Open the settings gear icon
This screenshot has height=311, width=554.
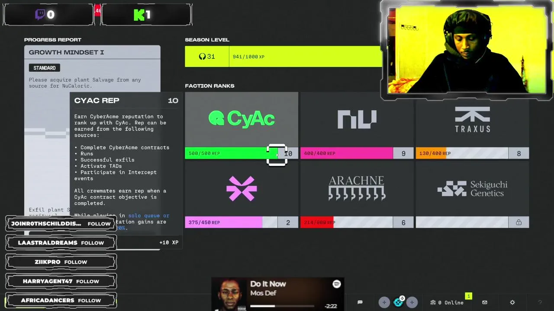[x=512, y=302]
